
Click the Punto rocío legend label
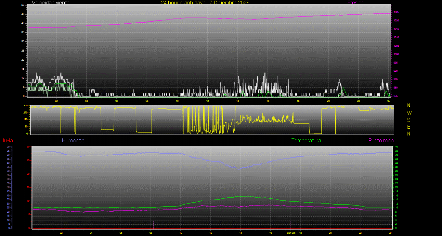[381, 141]
